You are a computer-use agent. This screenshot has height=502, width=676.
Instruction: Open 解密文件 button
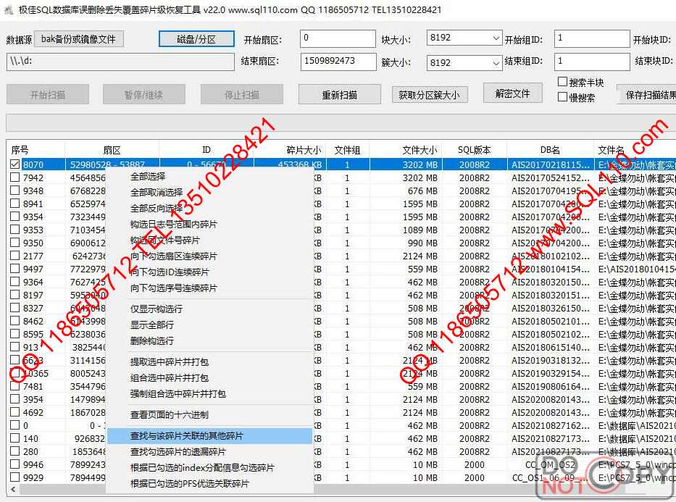[x=512, y=93]
